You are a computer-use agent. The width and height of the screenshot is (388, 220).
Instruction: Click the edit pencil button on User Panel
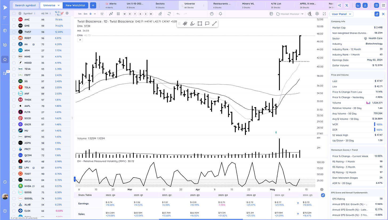pos(377,14)
